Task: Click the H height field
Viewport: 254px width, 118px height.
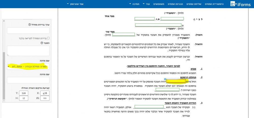Action: 24,98
